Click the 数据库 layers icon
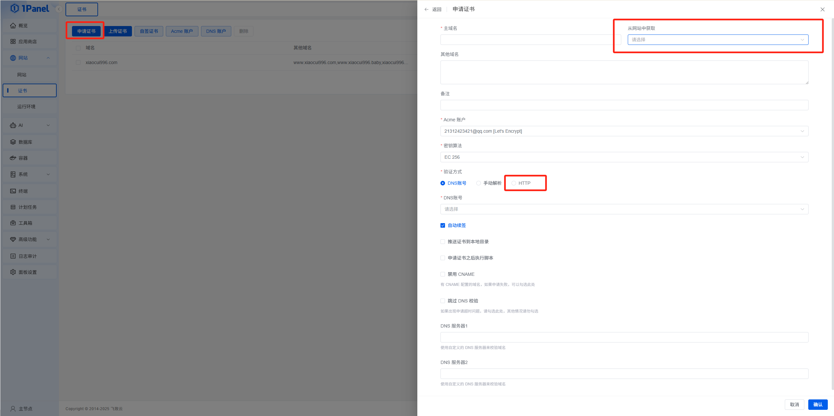The image size is (834, 416). [x=13, y=142]
